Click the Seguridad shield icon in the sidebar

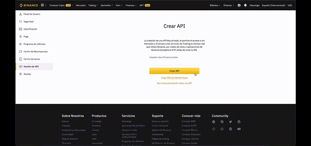(20, 22)
